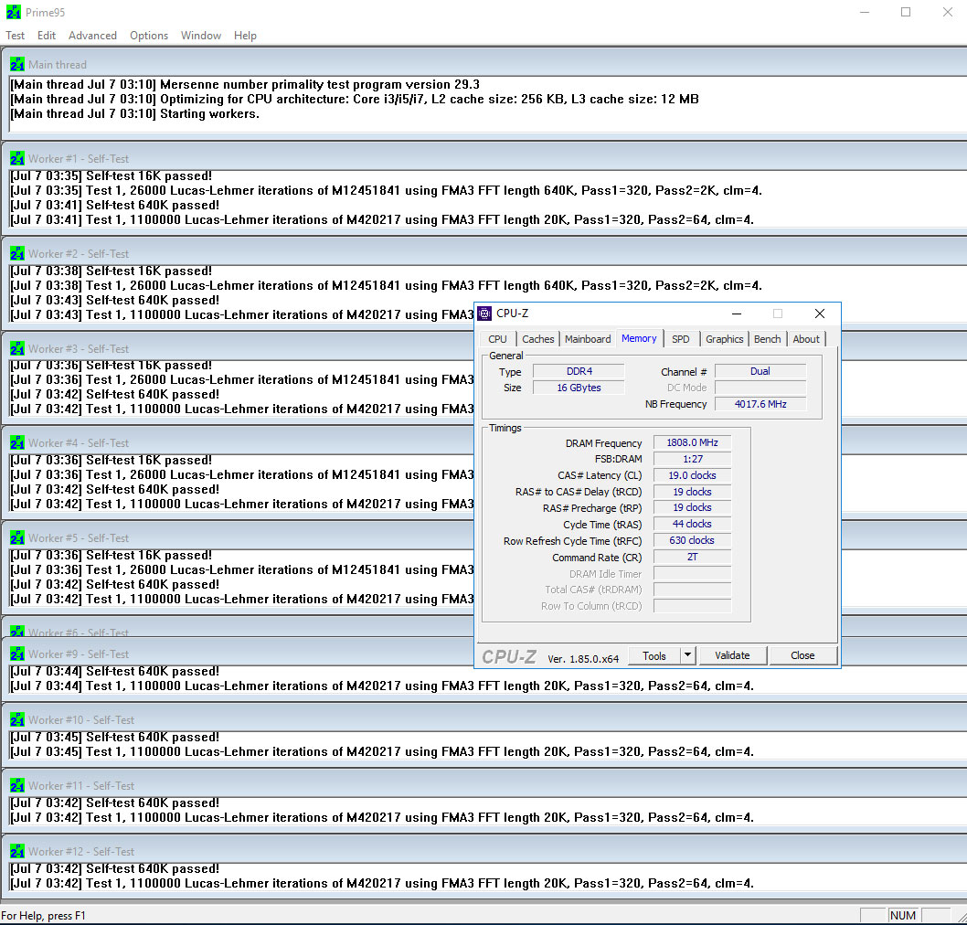Click the 'Starting workers.' log line
Image resolution: width=967 pixels, height=925 pixels.
click(x=135, y=114)
